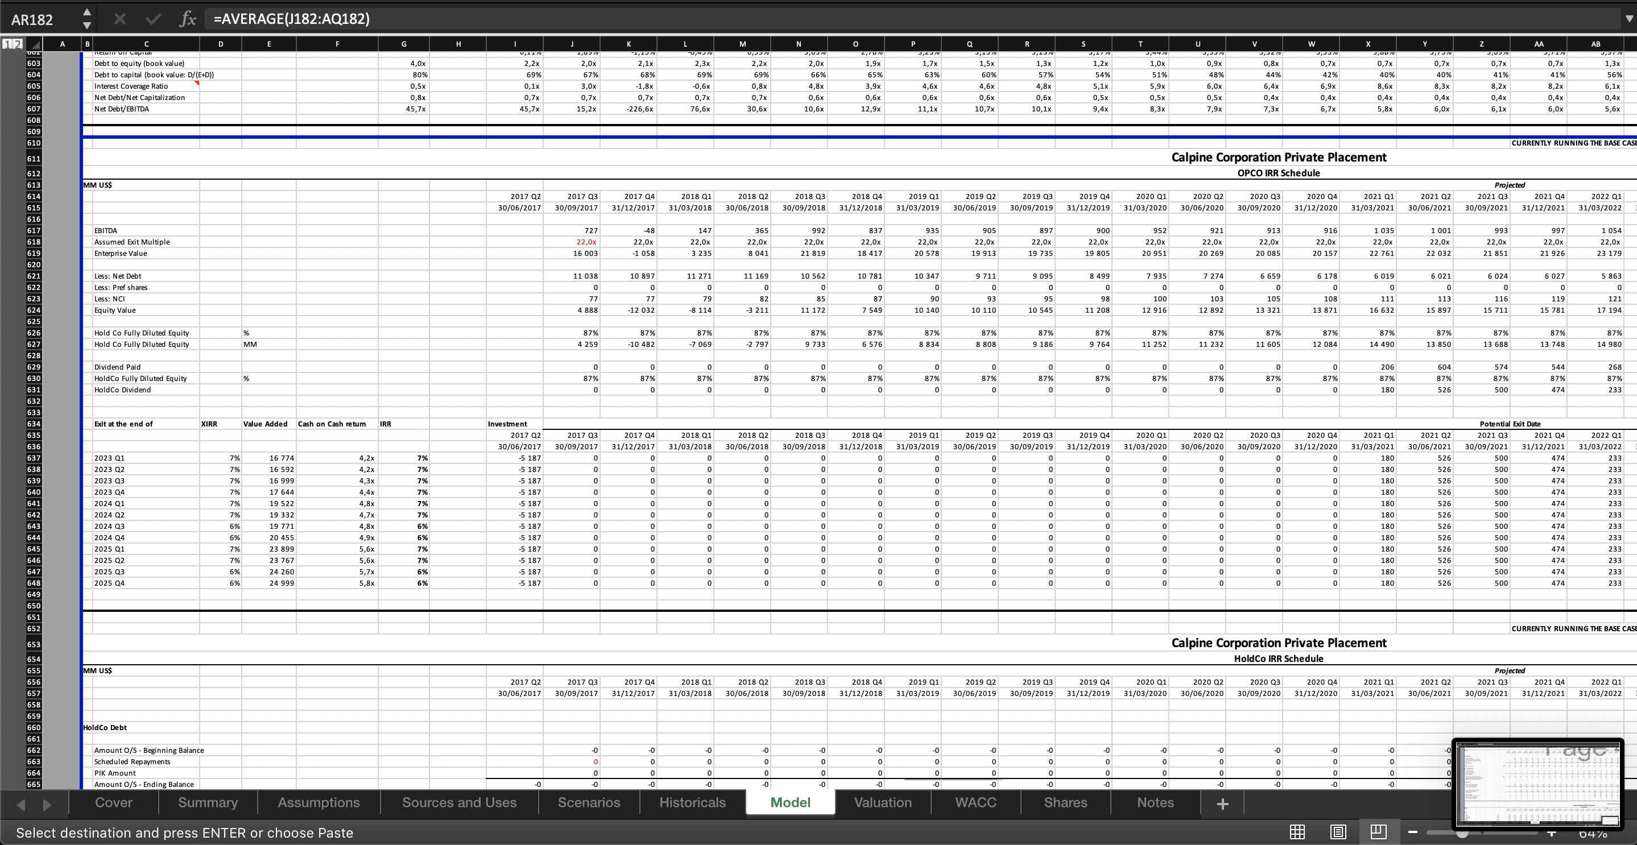Go to the Scenarios sheet tab
The image size is (1637, 845).
(589, 802)
